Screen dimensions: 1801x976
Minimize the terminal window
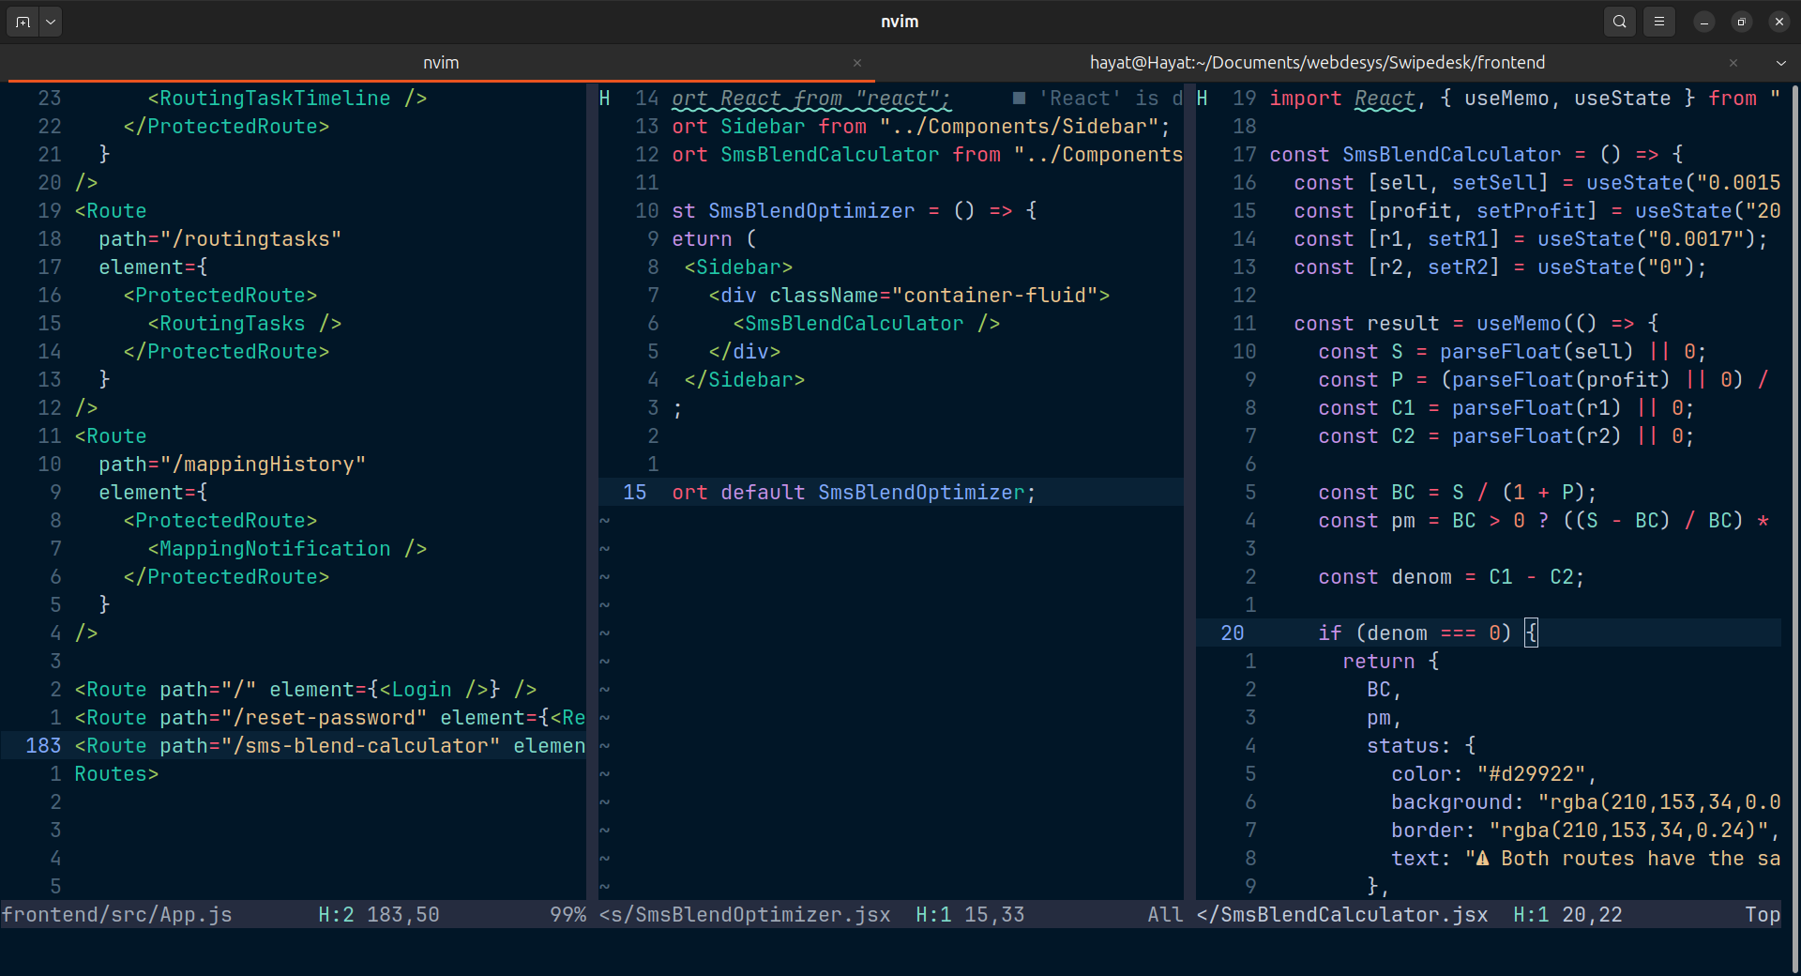(x=1703, y=22)
